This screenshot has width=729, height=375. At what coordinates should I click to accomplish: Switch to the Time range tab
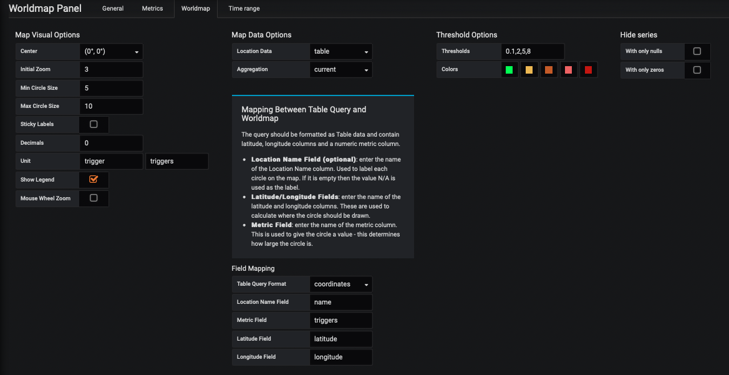[x=243, y=8]
